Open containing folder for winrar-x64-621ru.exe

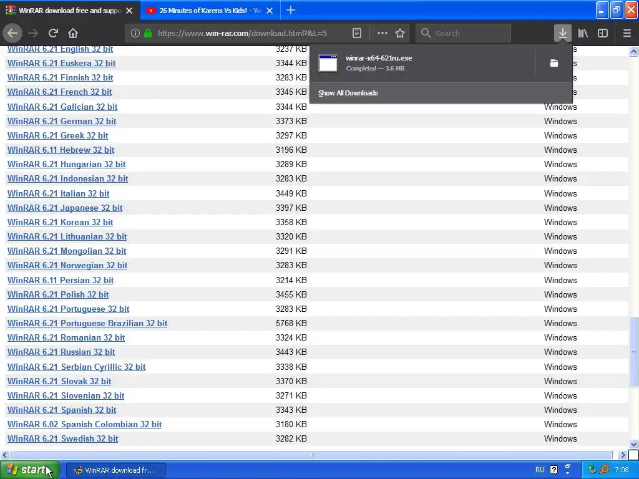554,63
